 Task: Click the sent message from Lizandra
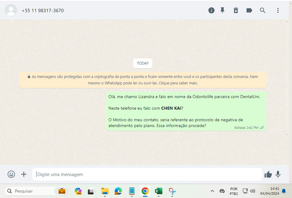coord(186,111)
